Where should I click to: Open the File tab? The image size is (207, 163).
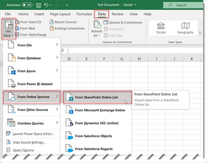tap(8, 14)
